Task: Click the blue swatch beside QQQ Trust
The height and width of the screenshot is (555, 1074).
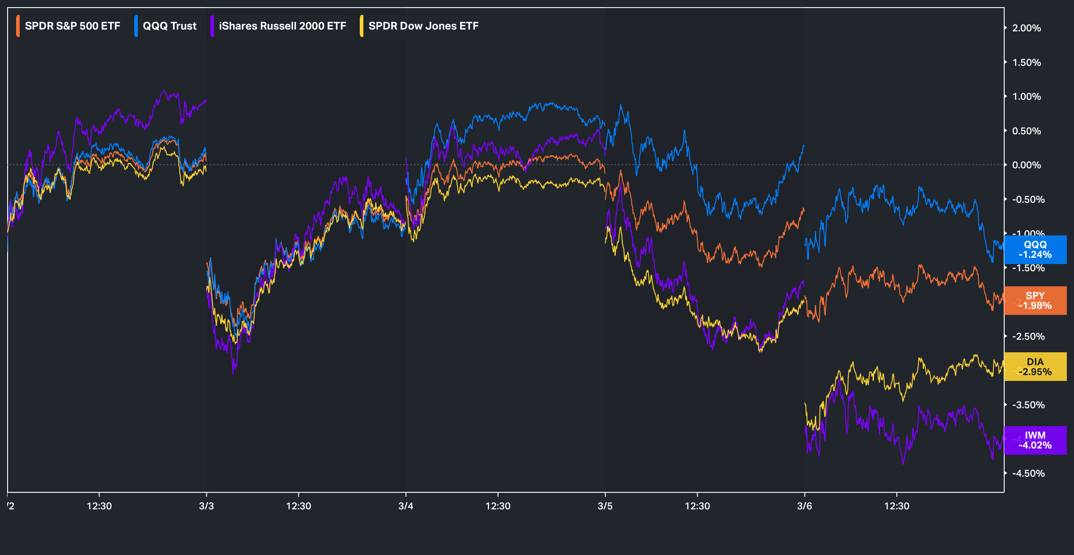Action: (x=136, y=26)
